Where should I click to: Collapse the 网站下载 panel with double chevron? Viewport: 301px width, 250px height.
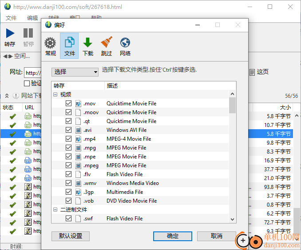[7, 96]
